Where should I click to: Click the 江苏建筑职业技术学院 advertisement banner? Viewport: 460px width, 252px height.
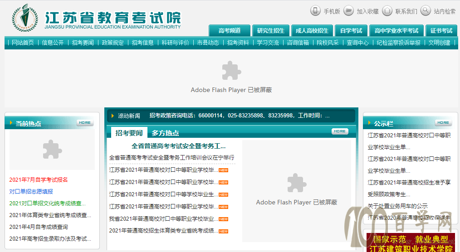click(x=411, y=242)
